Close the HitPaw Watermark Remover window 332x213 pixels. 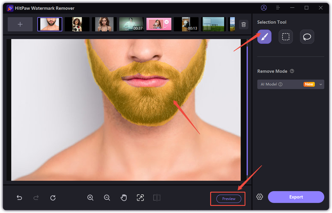click(321, 8)
